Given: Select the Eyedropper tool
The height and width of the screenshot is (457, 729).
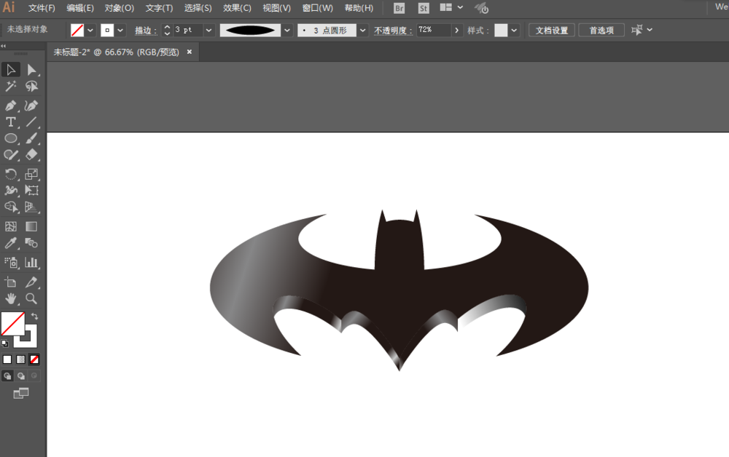Looking at the screenshot, I should 11,243.
